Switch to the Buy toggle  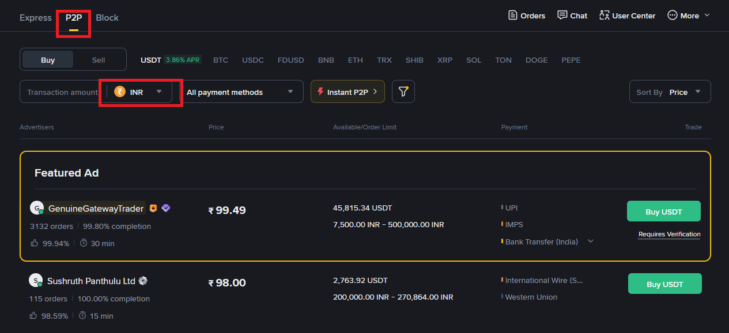(x=48, y=60)
